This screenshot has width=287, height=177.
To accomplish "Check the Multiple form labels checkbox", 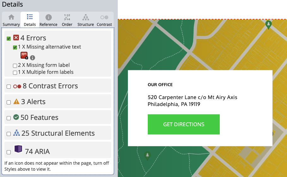I will point(15,73).
